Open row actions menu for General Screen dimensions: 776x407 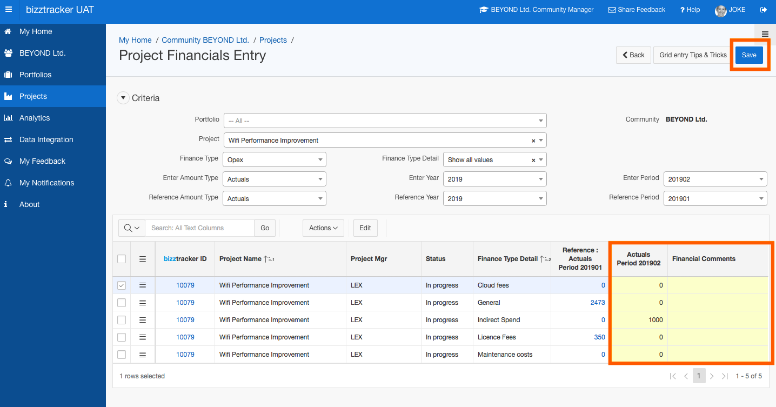point(143,303)
